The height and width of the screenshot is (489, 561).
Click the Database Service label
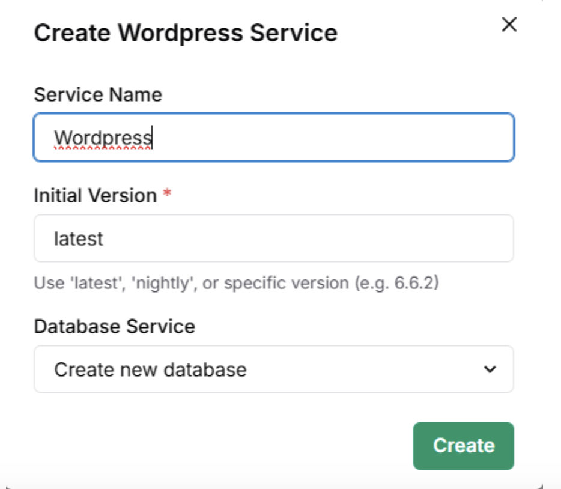(115, 327)
